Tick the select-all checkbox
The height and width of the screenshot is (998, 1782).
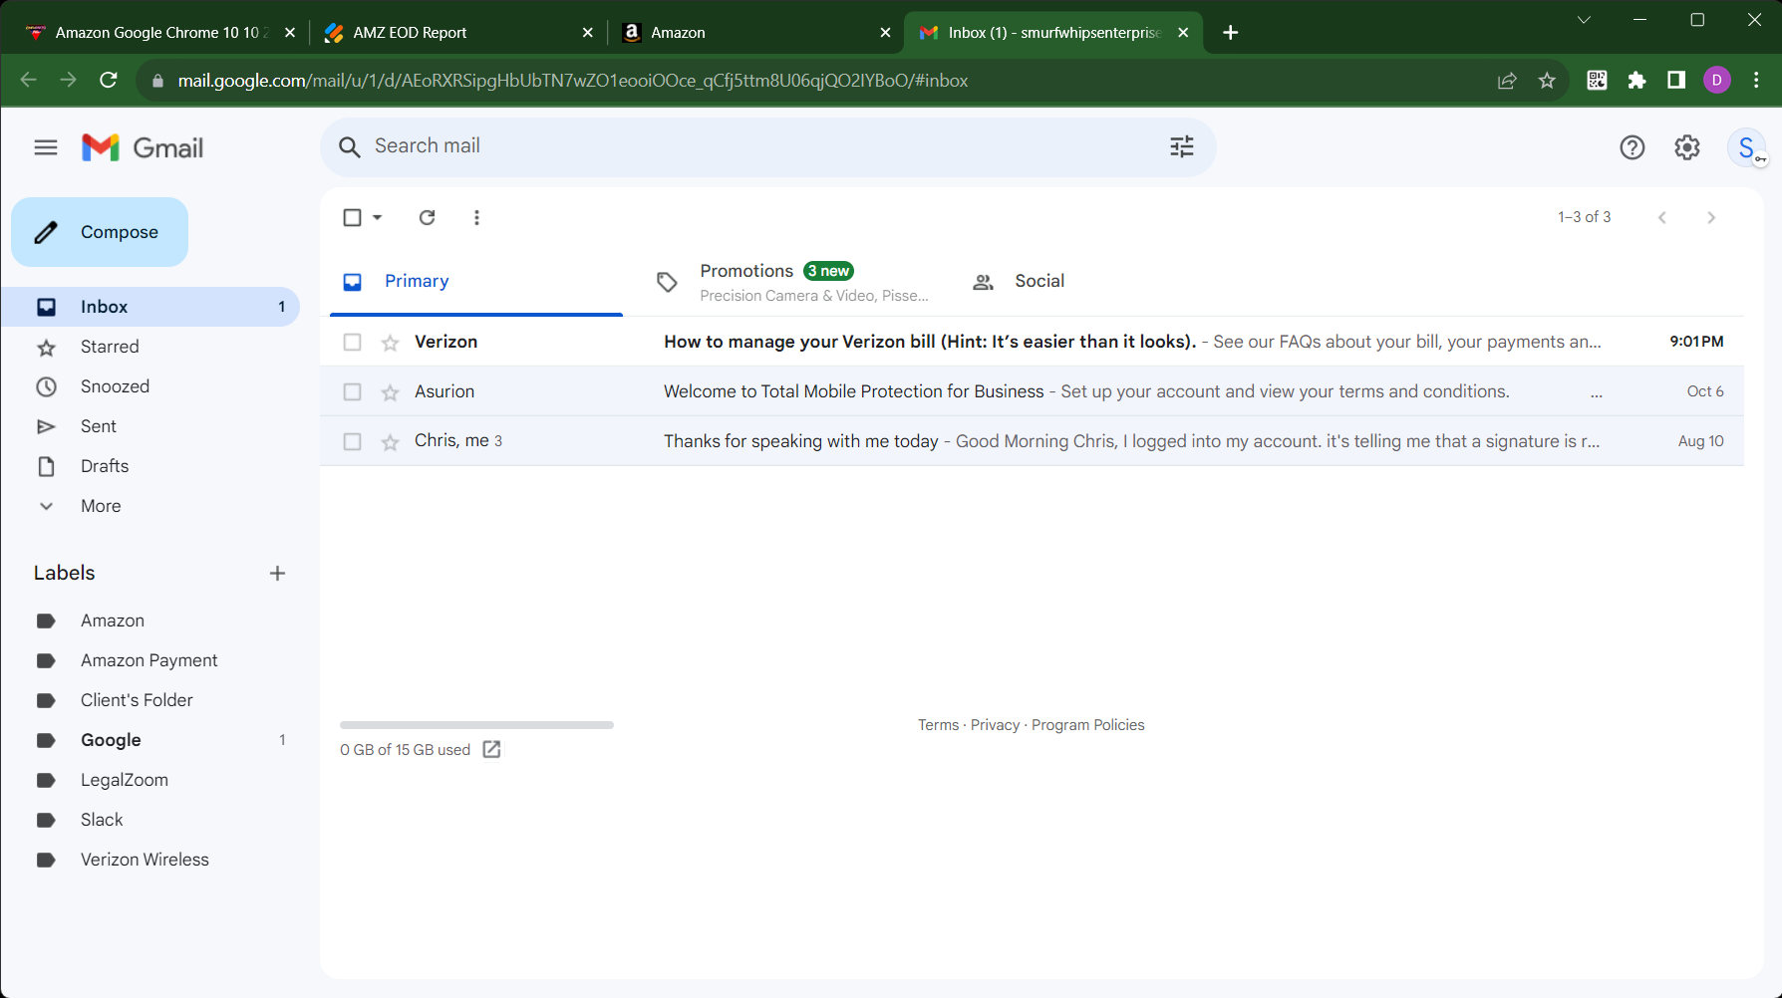pyautogui.click(x=352, y=217)
